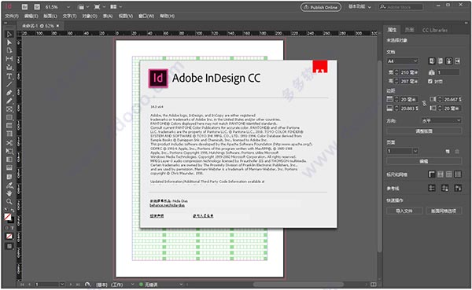
Task: Select the Note tool
Action: (9, 177)
